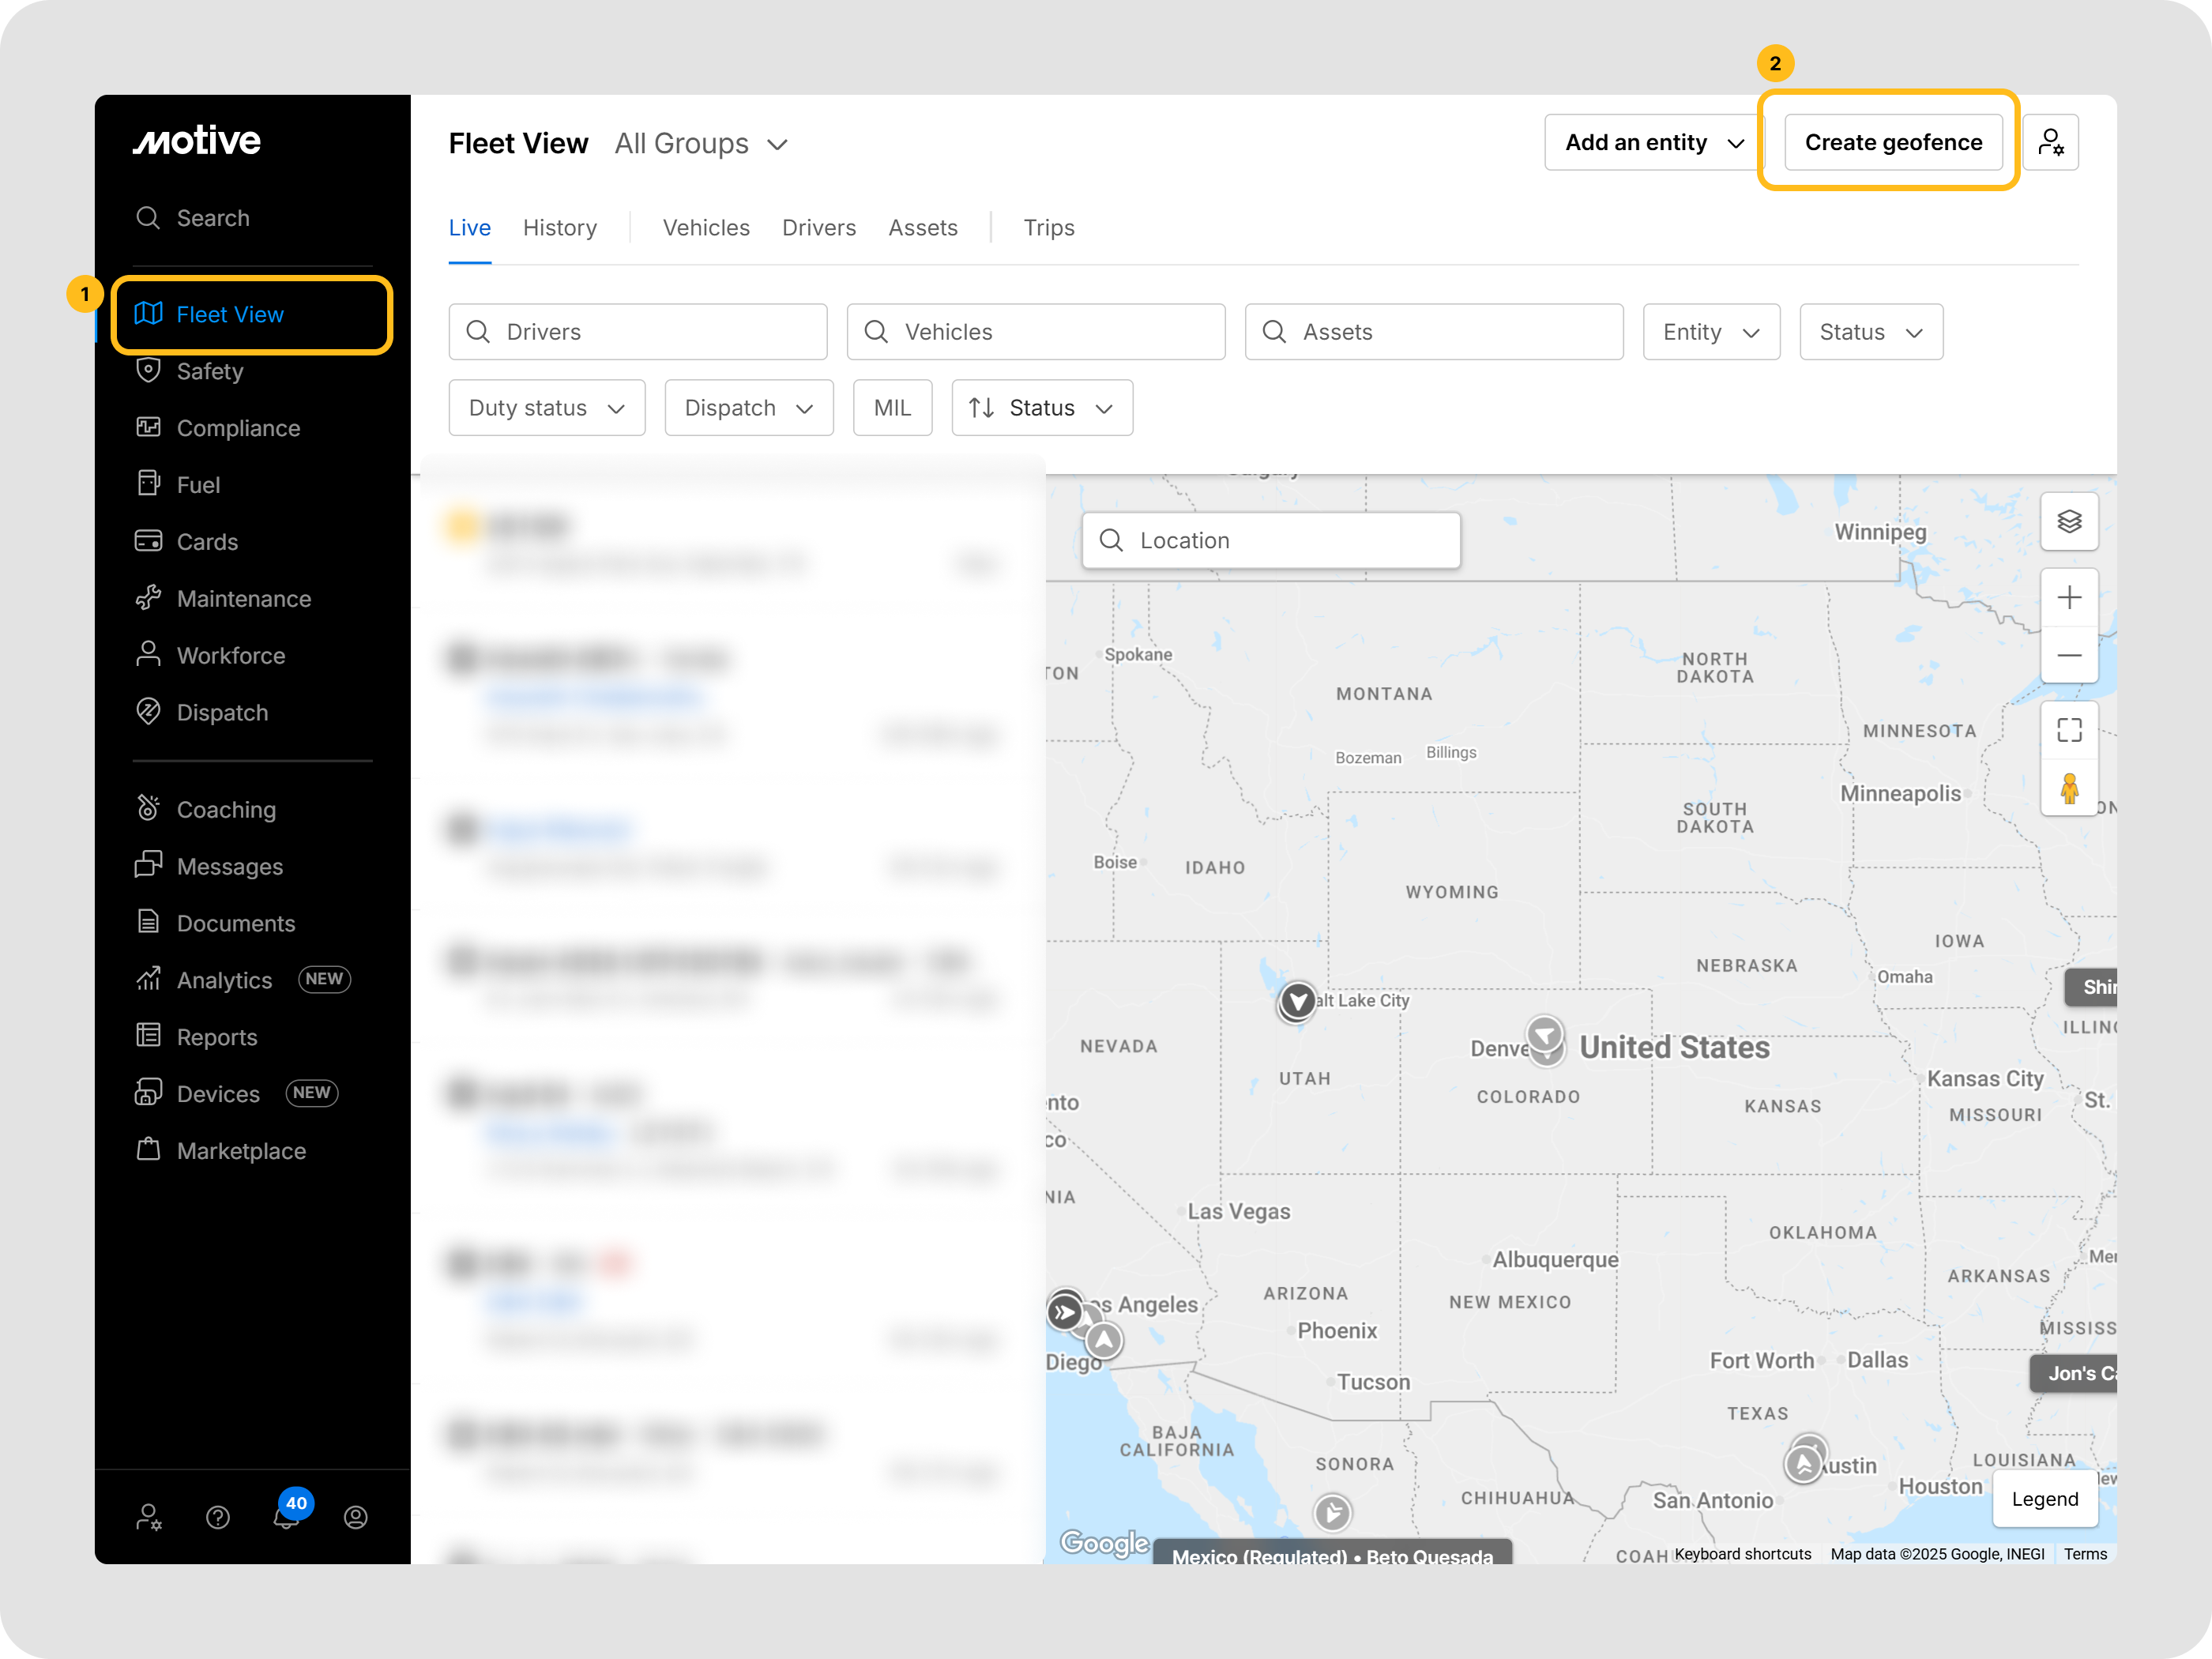Switch to the History tab
Viewport: 2212px width, 1659px height.
(560, 228)
